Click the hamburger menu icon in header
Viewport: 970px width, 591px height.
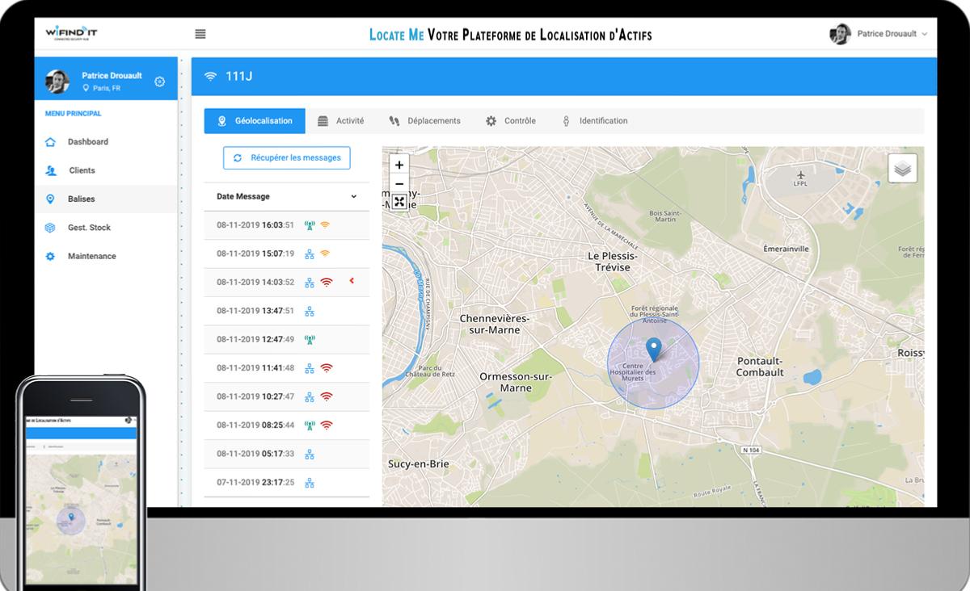pyautogui.click(x=200, y=34)
